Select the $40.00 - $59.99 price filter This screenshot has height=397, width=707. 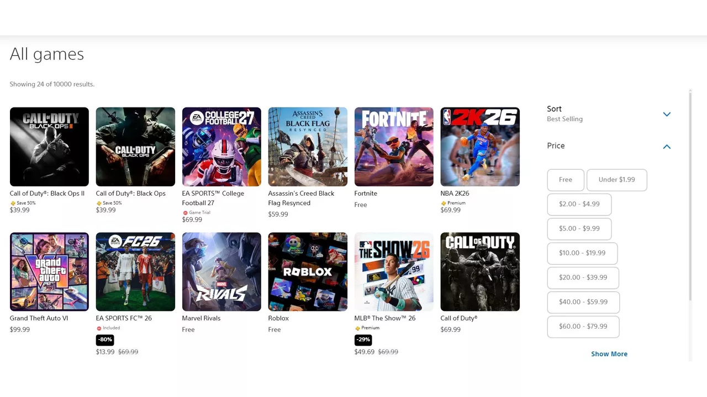pos(583,302)
